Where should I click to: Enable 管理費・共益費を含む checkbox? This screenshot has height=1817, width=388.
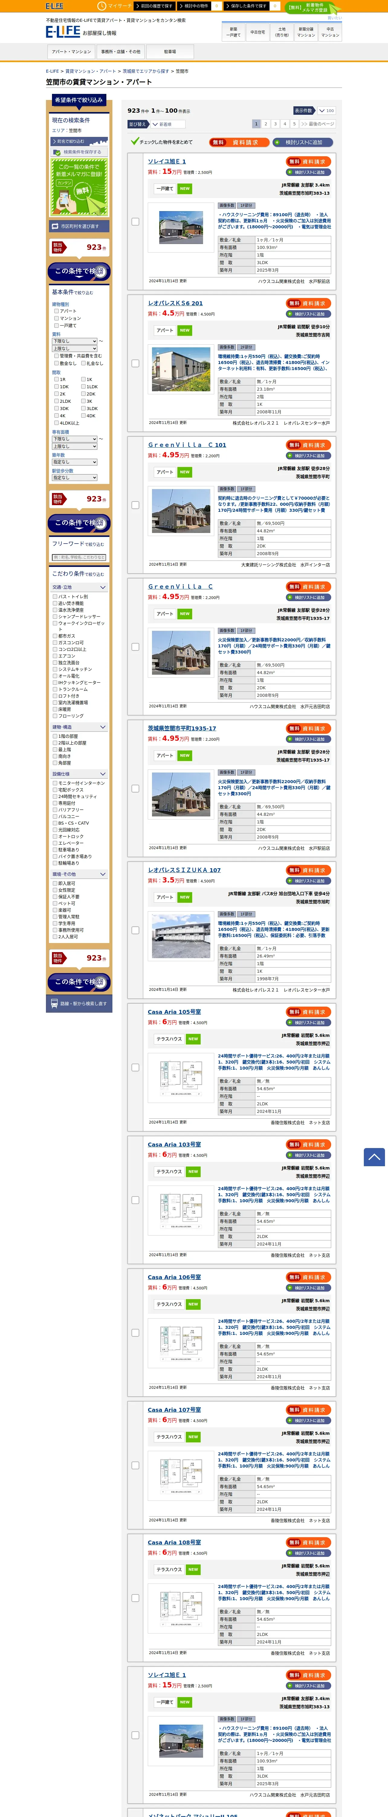(x=56, y=356)
